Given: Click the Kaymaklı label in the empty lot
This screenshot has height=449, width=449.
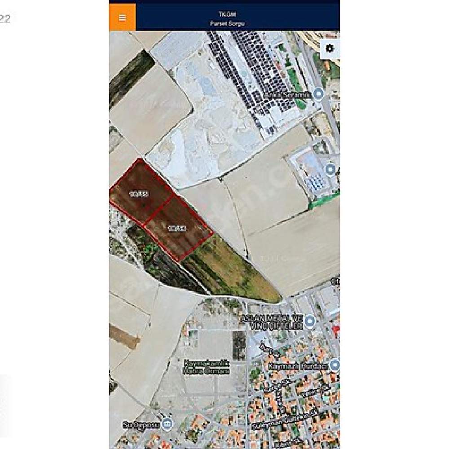Looking at the screenshot, I should click(x=207, y=367).
